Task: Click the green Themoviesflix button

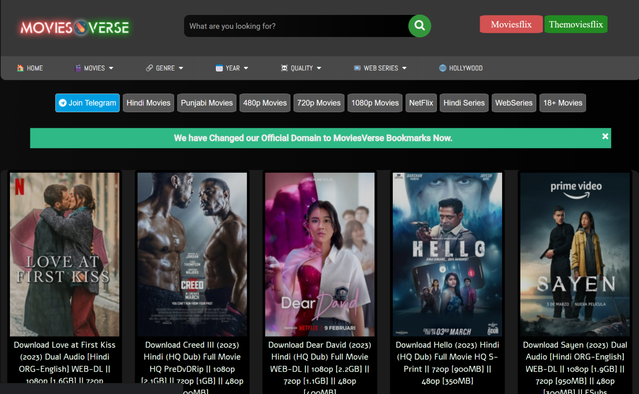Action: (576, 24)
